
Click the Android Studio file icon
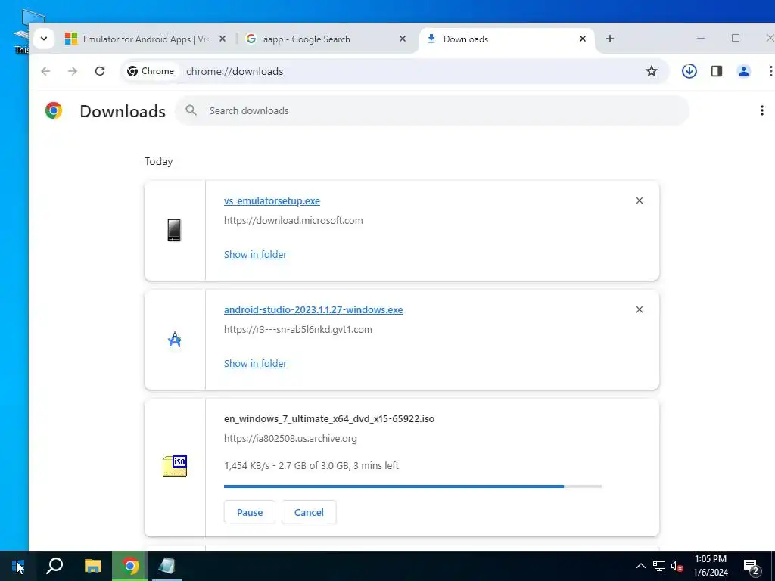click(175, 340)
